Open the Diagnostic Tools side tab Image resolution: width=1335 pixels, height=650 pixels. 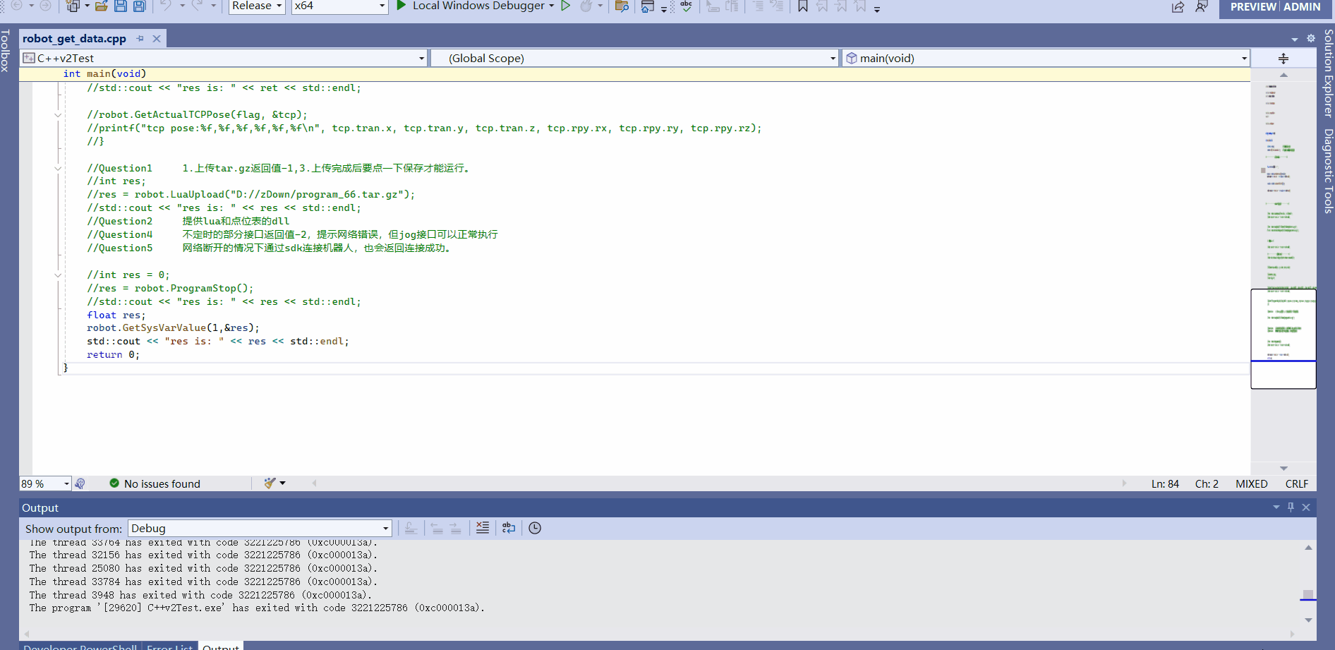coord(1328,171)
